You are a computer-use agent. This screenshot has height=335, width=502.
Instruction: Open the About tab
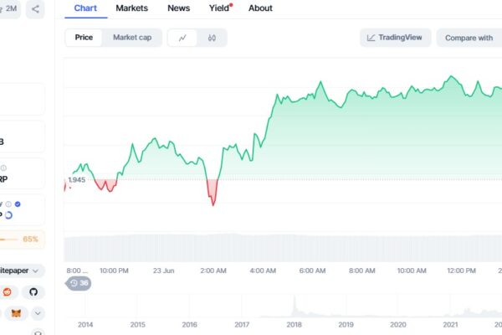tap(260, 8)
